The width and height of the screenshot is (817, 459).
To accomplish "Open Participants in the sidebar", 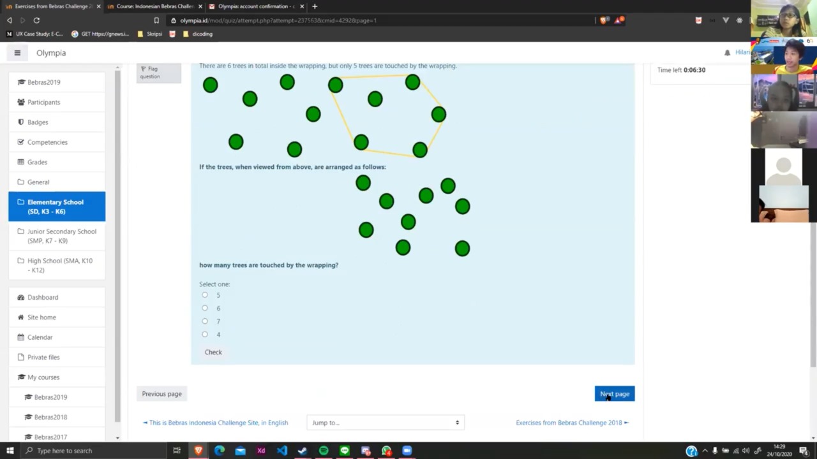I will [57, 102].
